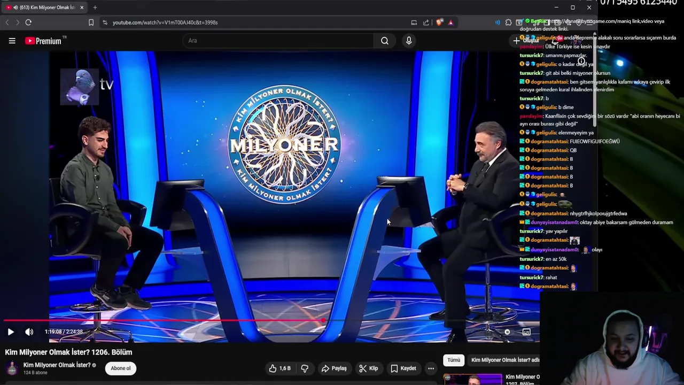
Task: Open site settings icon beside URL
Action: click(105, 22)
